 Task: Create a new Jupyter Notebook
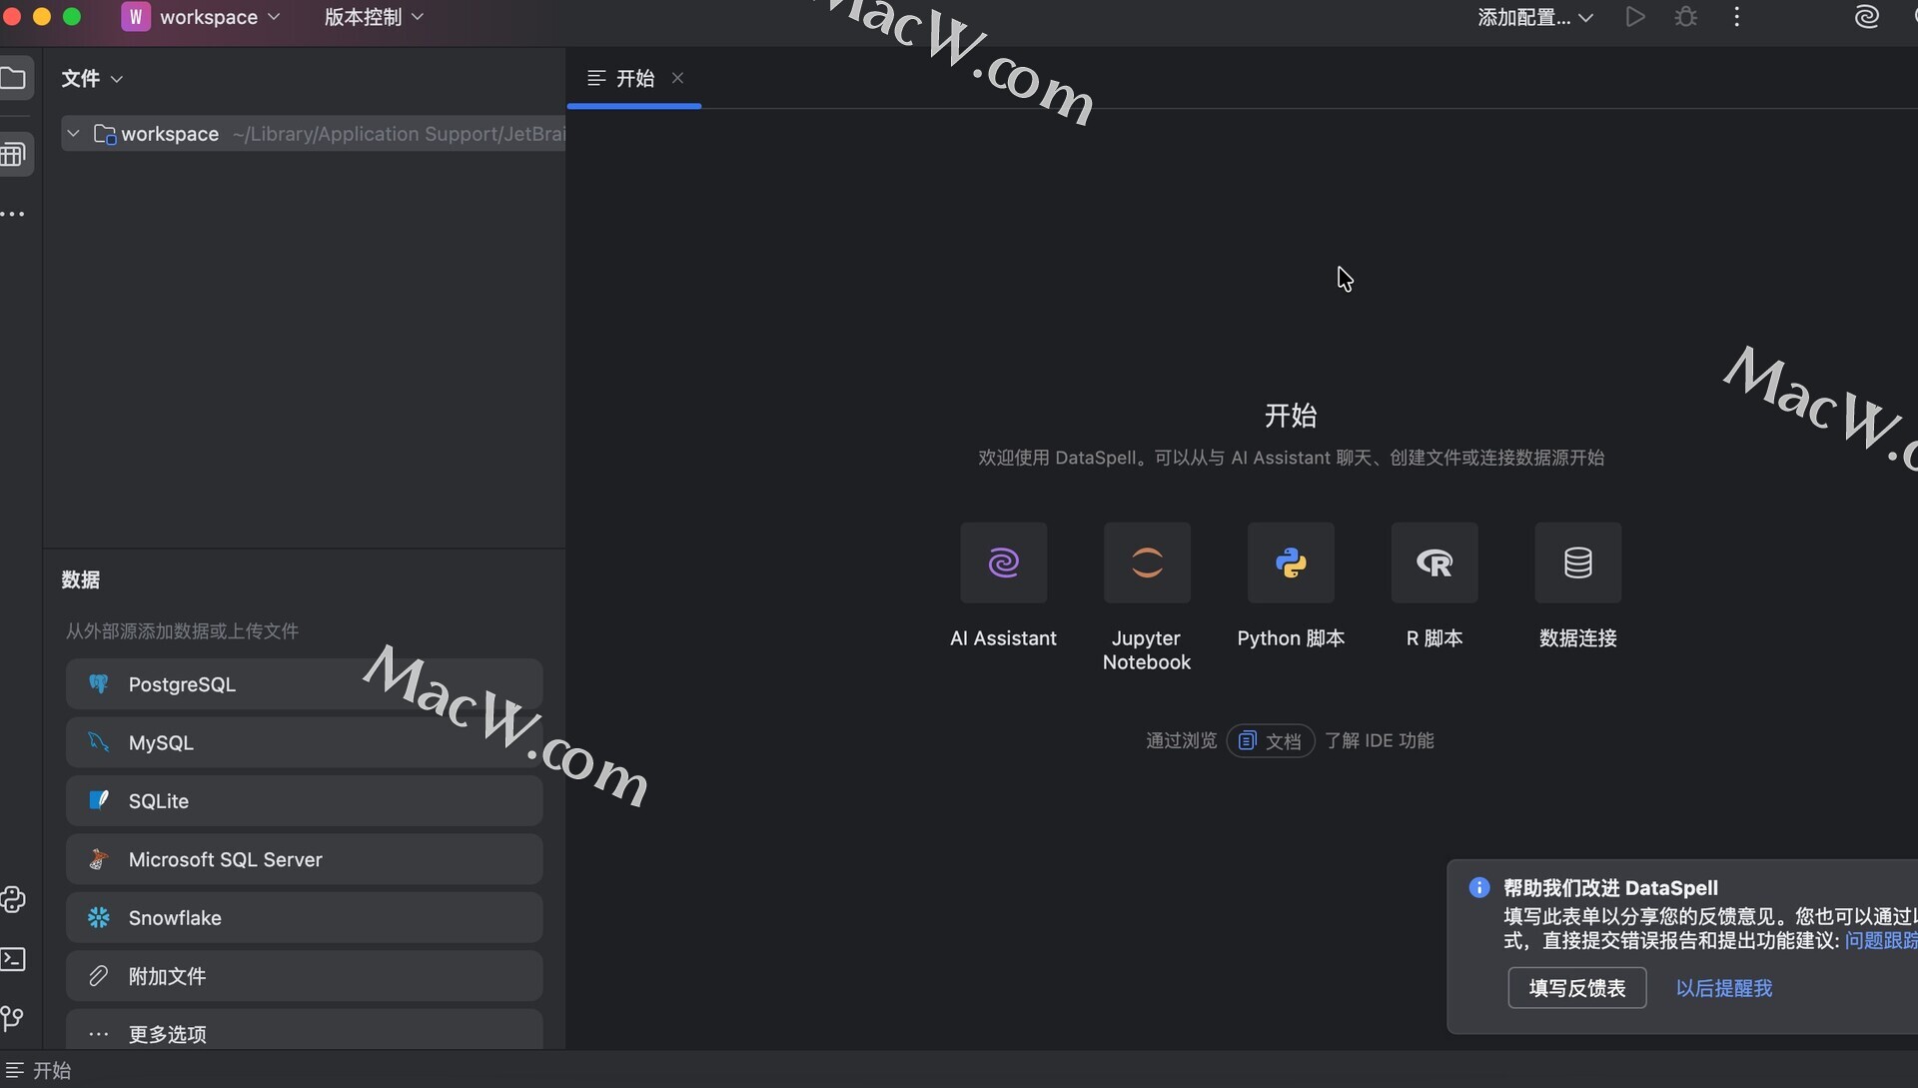[1147, 562]
